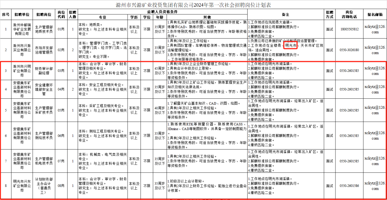
Task: Select major cell '本科：测绘工程及相关专业'
Action: pyautogui.click(x=102, y=136)
